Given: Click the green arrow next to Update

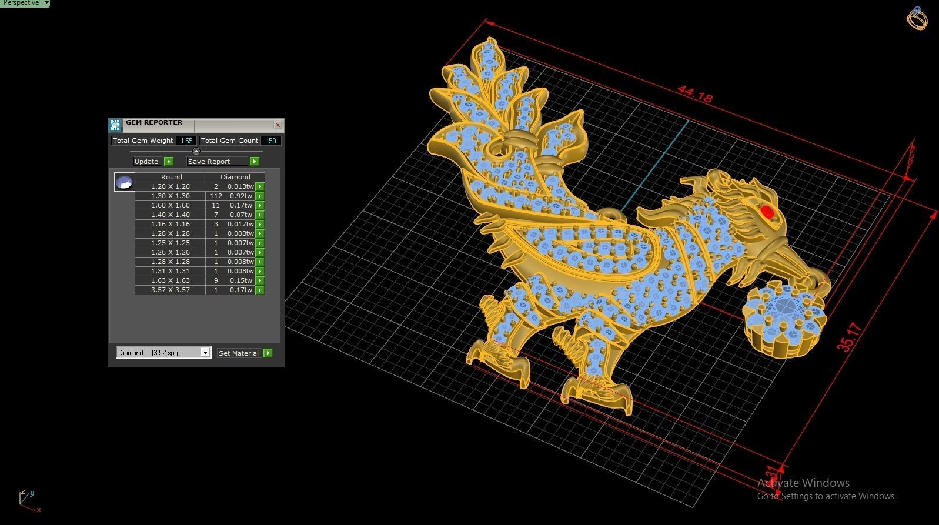Looking at the screenshot, I should [169, 161].
